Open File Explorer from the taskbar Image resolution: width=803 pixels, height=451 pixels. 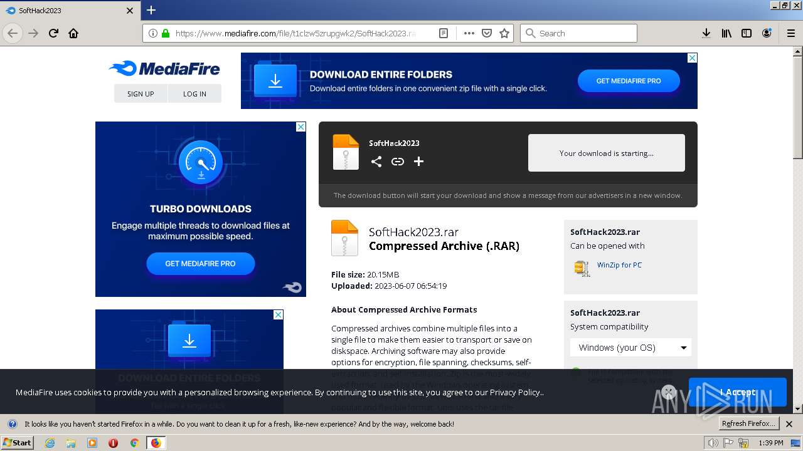(71, 443)
